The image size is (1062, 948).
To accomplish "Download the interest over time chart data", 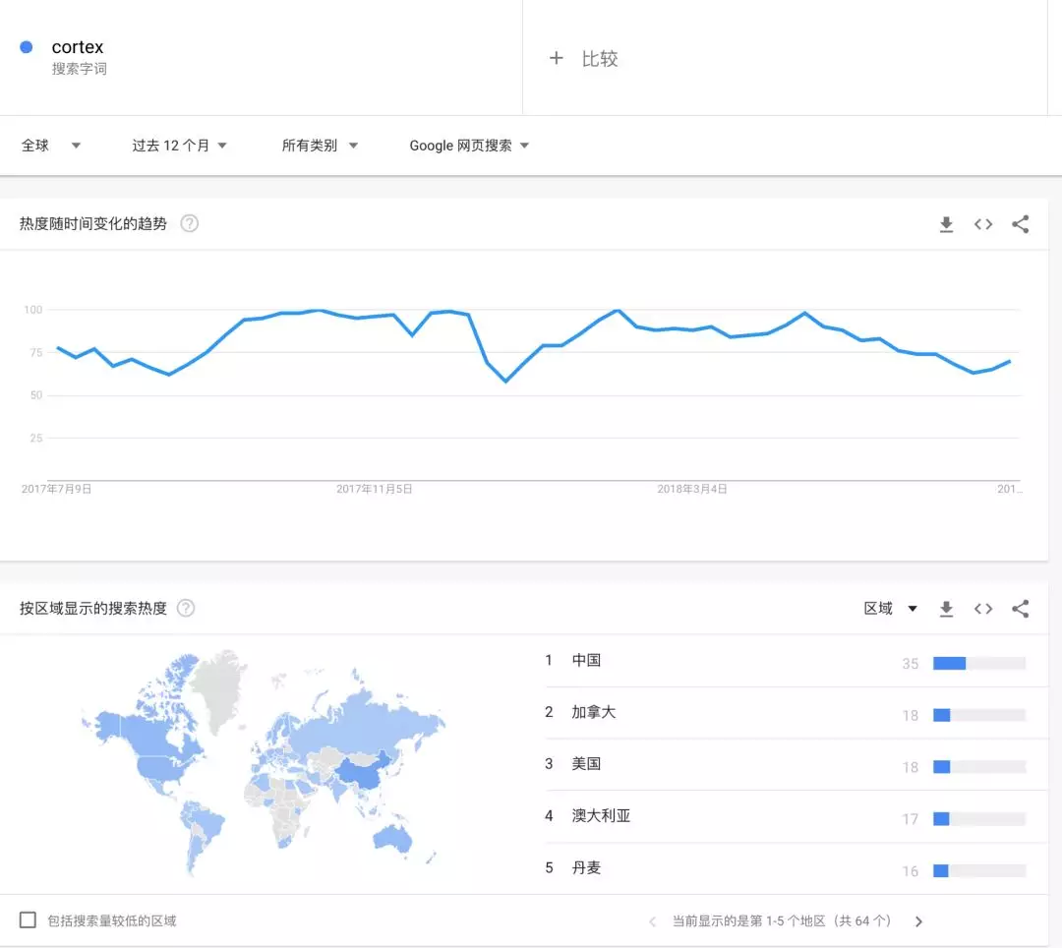I will pos(946,224).
